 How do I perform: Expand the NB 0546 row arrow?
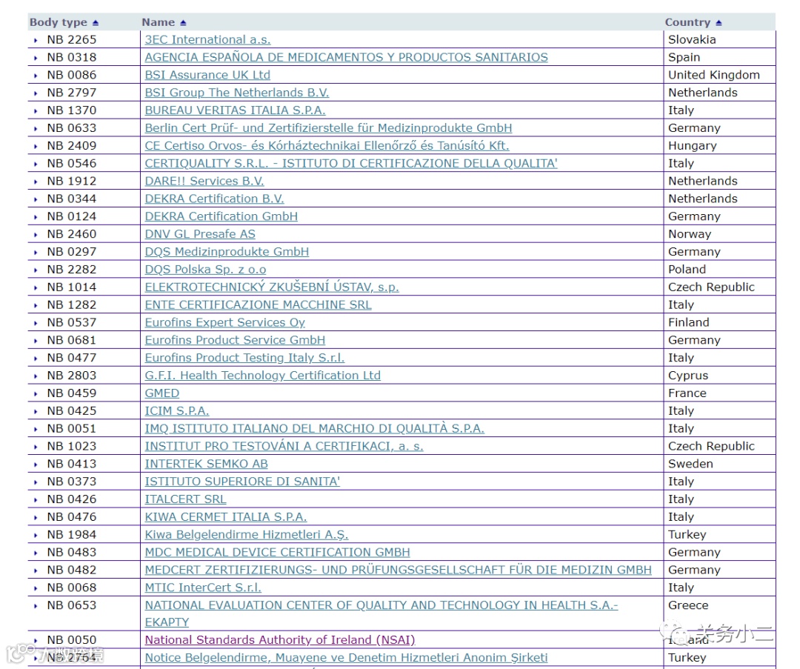click(x=36, y=164)
